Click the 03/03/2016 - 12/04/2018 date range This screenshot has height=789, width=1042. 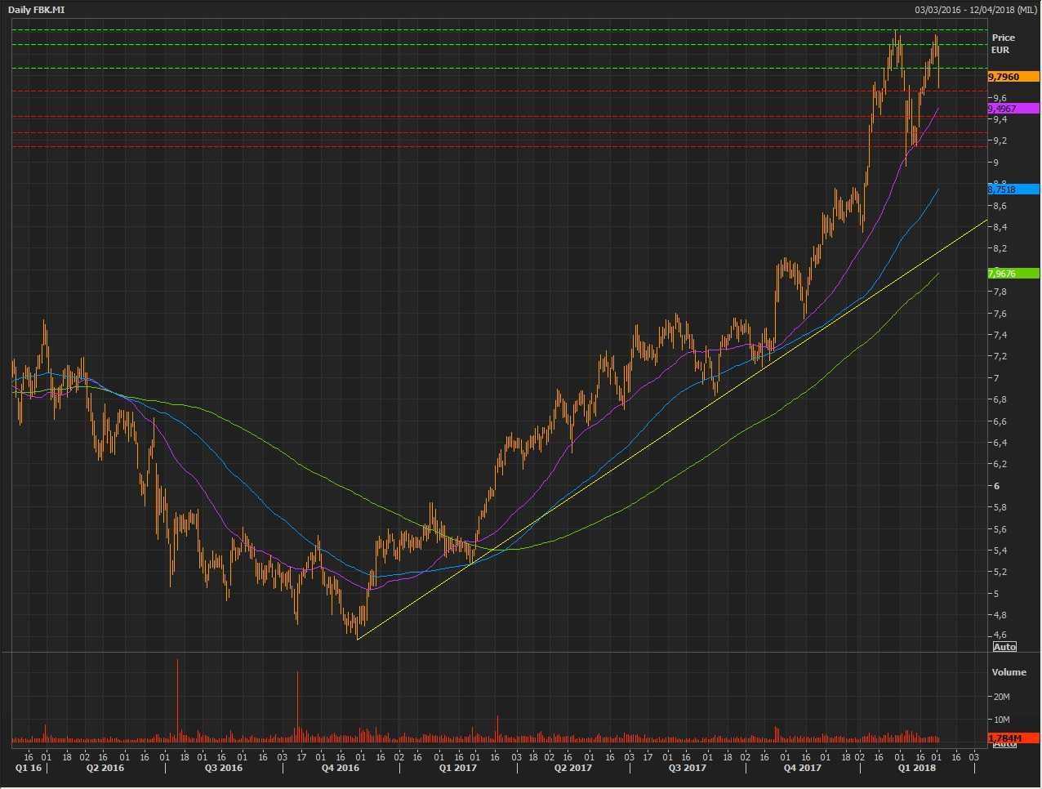[975, 10]
